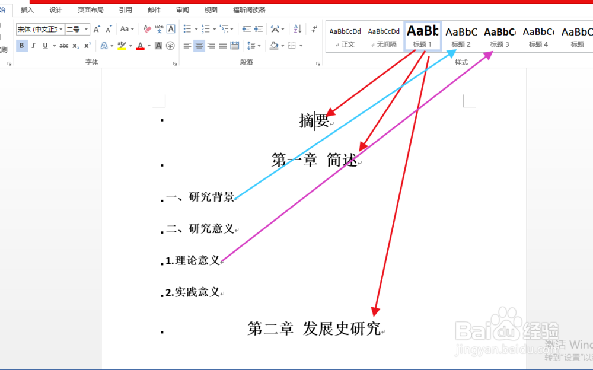
Task: Click the Show/Hide paragraph marks icon
Action: coord(314,30)
